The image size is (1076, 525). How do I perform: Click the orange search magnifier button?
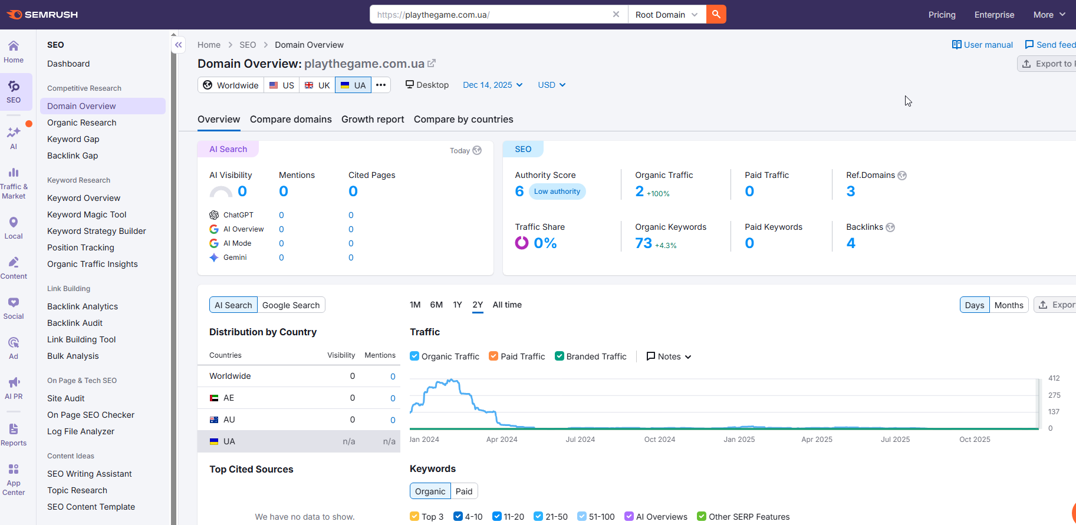(716, 14)
